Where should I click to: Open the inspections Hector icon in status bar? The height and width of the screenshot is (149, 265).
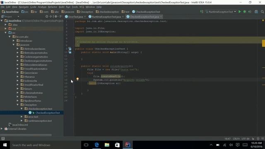point(258,139)
